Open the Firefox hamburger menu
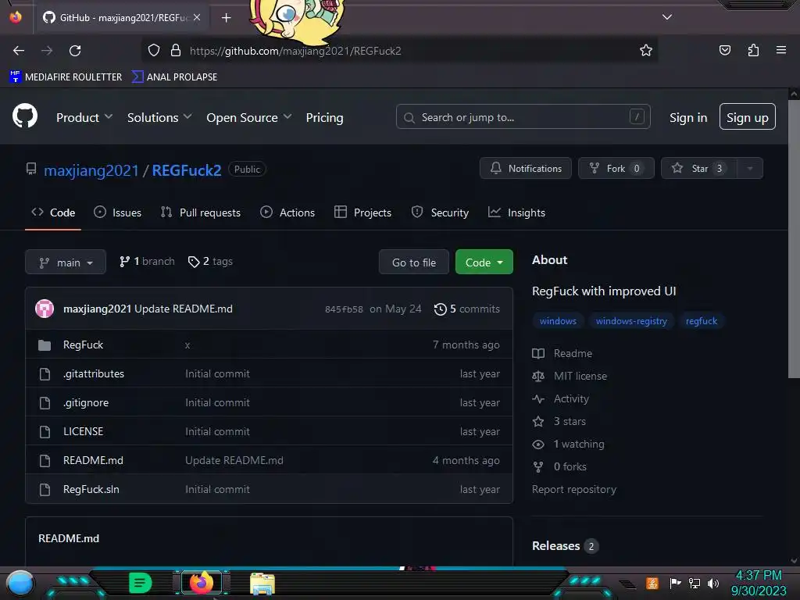Image resolution: width=800 pixels, height=600 pixels. coord(781,50)
